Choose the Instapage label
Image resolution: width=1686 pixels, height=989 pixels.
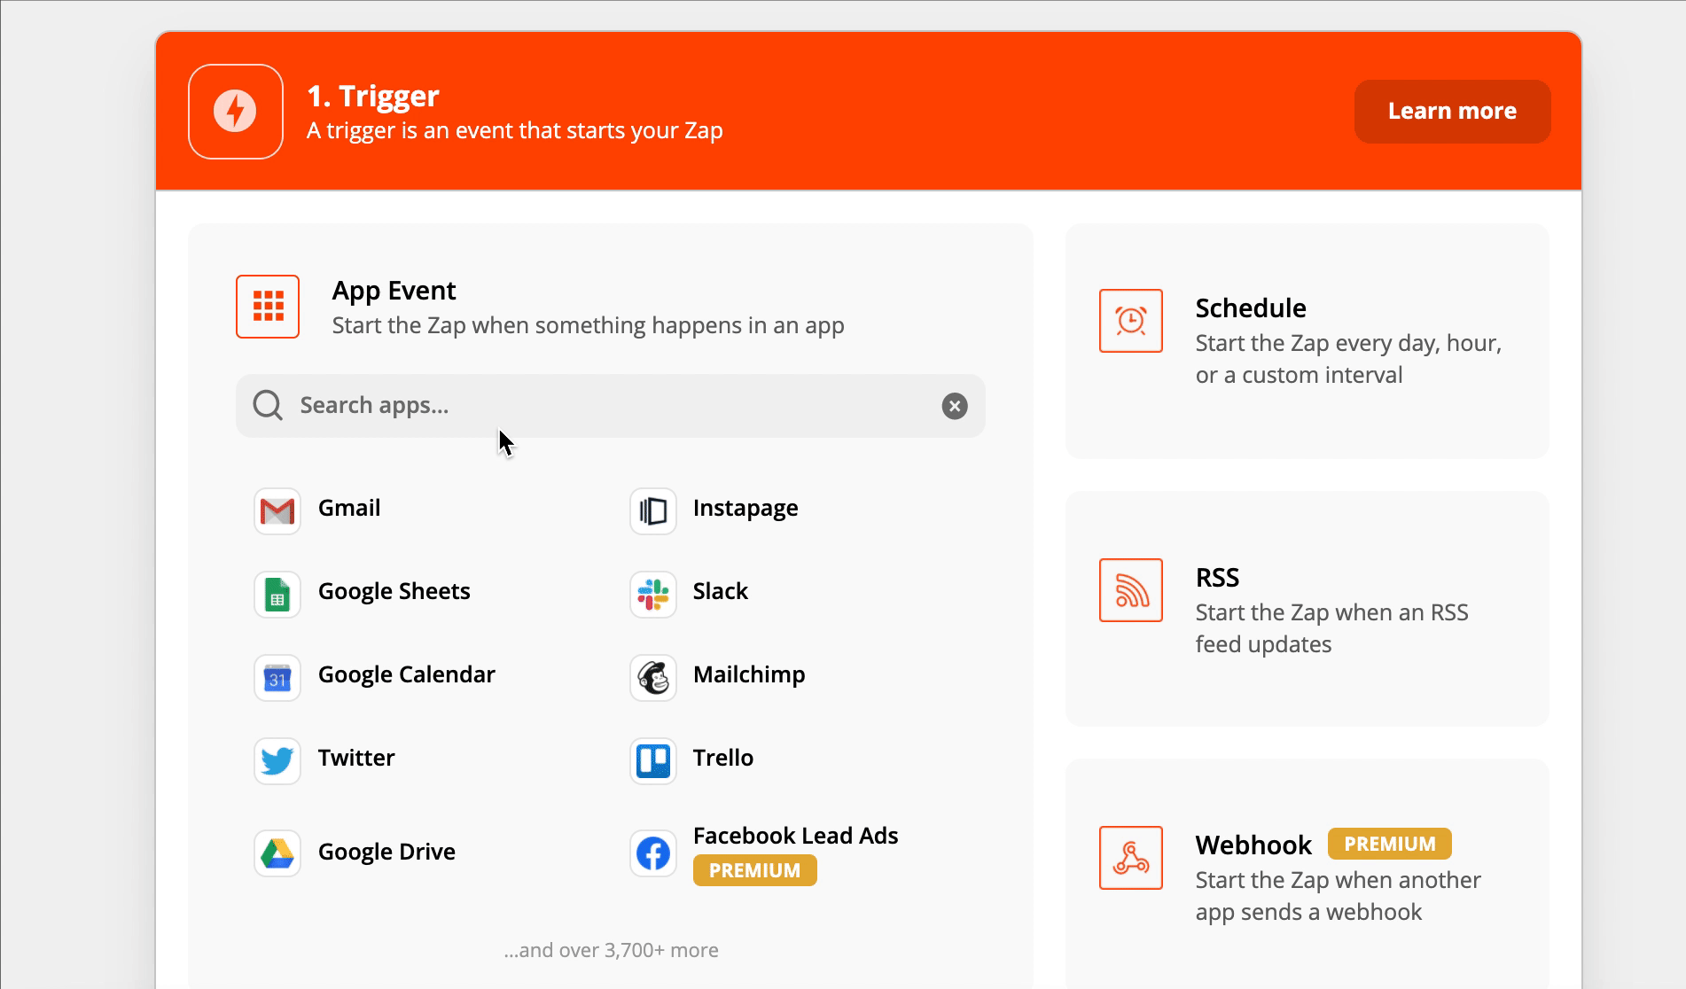tap(745, 508)
